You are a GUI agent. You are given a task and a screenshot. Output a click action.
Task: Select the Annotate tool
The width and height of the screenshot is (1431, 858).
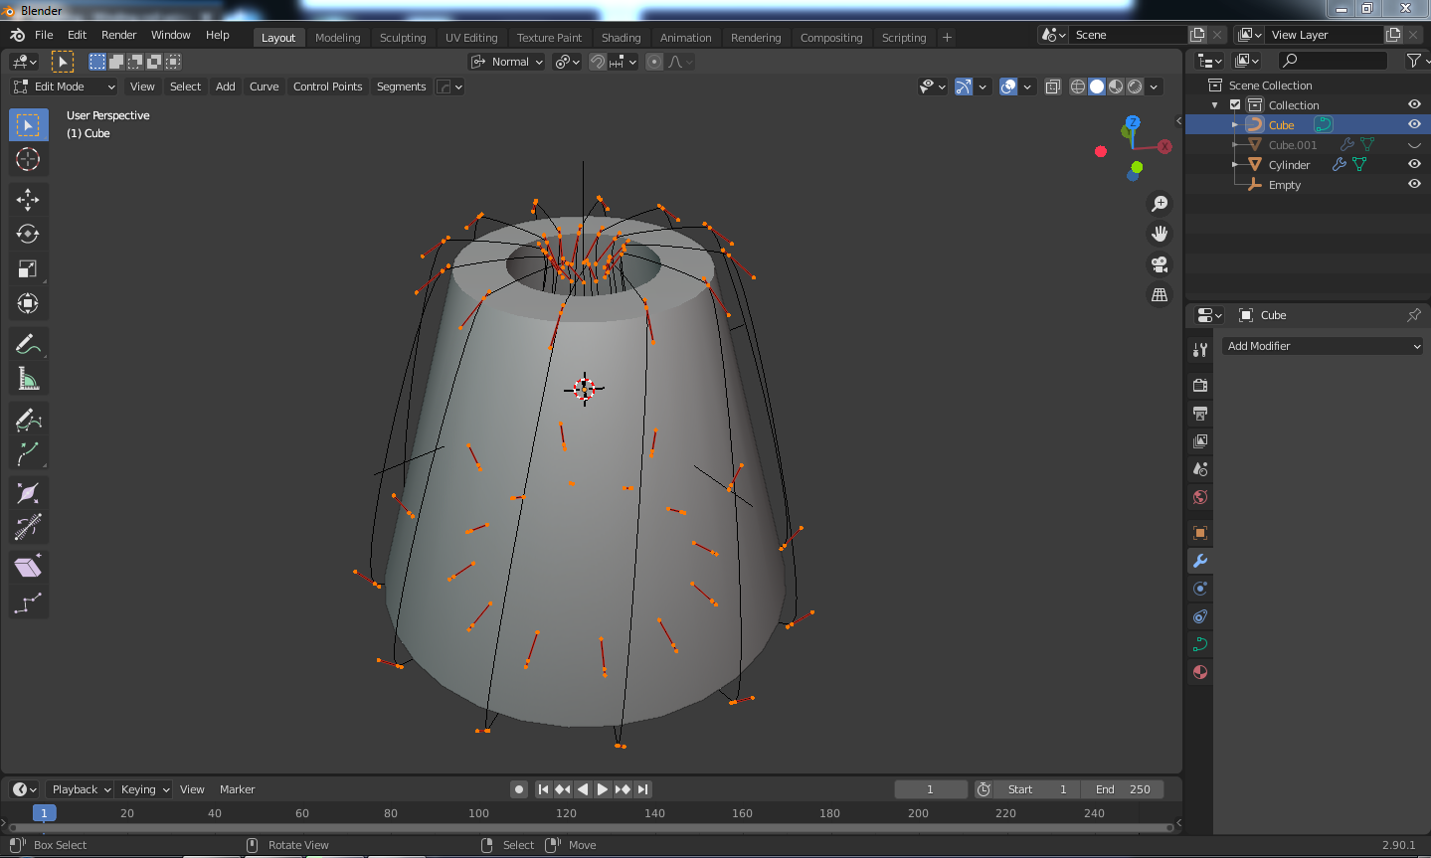click(28, 344)
